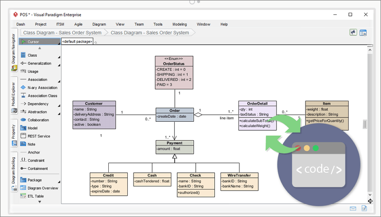Click the vertical scrollbar up arrow

pyautogui.click(x=370, y=50)
